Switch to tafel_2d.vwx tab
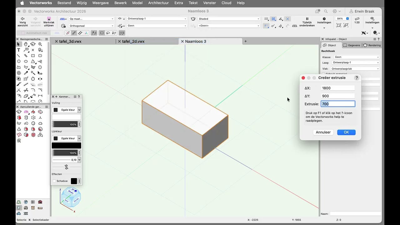Image resolution: width=400 pixels, height=225 pixels. click(x=133, y=41)
